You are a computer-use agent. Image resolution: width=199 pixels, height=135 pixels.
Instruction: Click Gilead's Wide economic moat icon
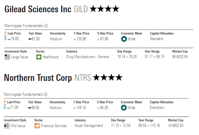tap(124, 39)
